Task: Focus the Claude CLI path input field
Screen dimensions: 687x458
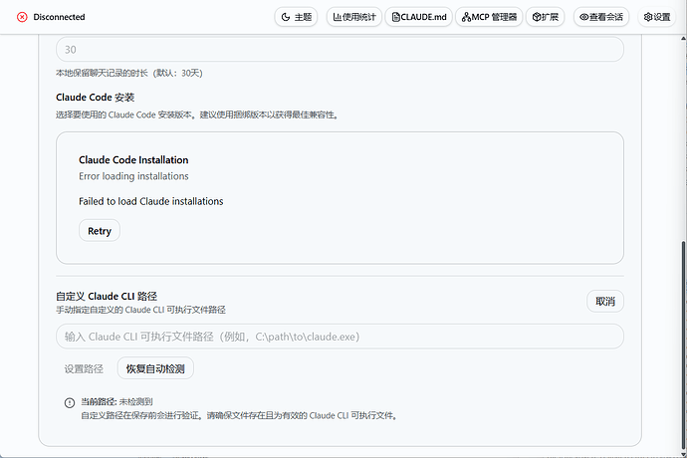Action: (340, 337)
